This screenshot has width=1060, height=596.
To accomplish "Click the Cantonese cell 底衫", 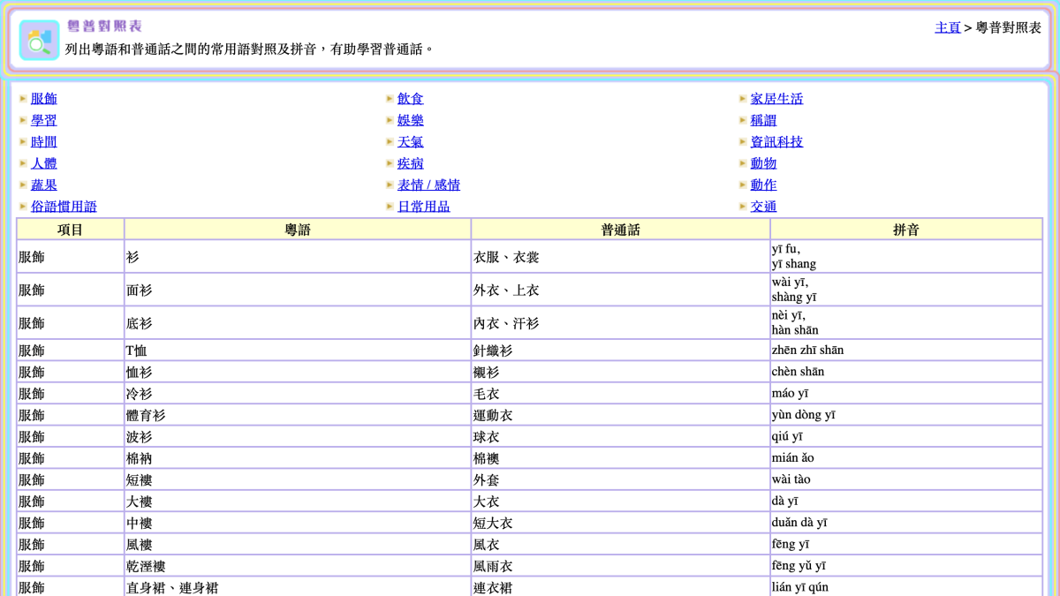I will pos(298,323).
